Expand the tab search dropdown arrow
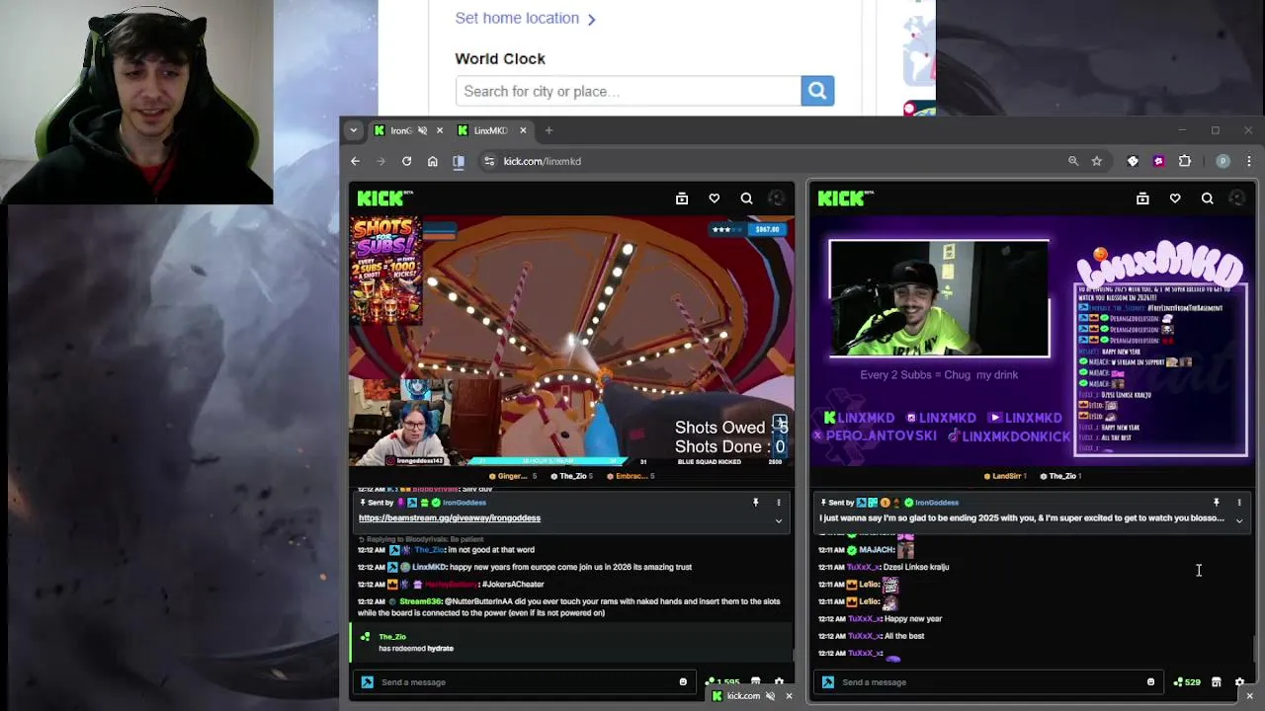 point(355,130)
